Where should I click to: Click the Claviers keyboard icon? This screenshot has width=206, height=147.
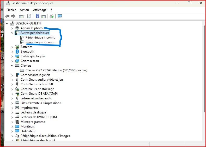tap(17, 66)
